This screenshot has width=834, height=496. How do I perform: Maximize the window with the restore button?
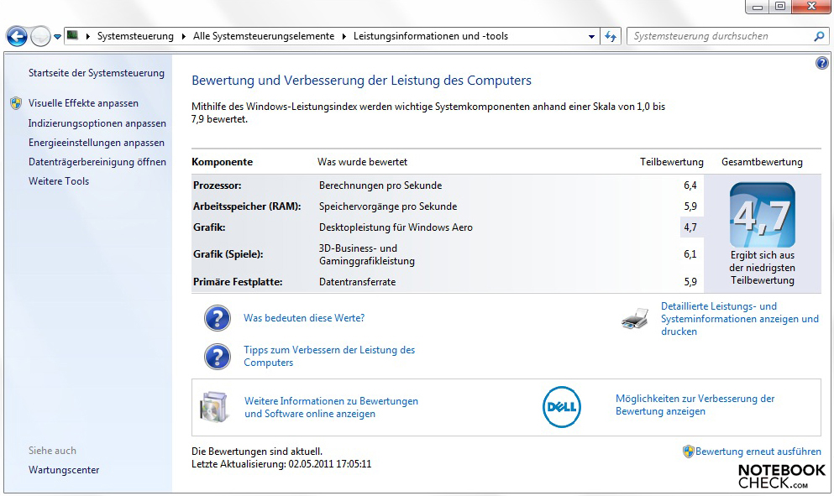[x=780, y=7]
